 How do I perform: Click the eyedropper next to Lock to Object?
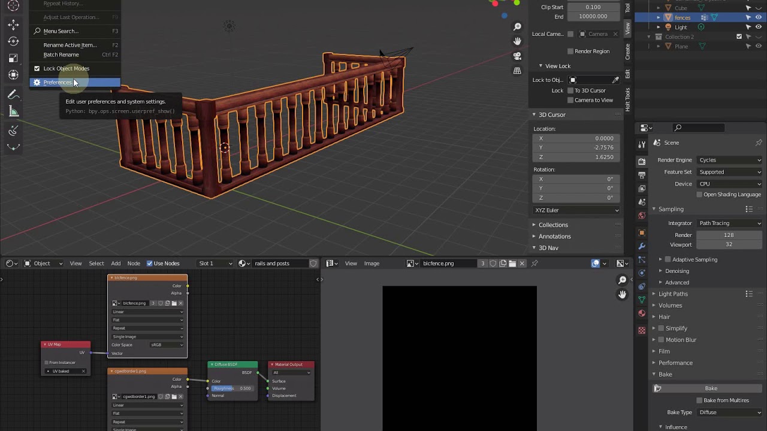point(615,80)
